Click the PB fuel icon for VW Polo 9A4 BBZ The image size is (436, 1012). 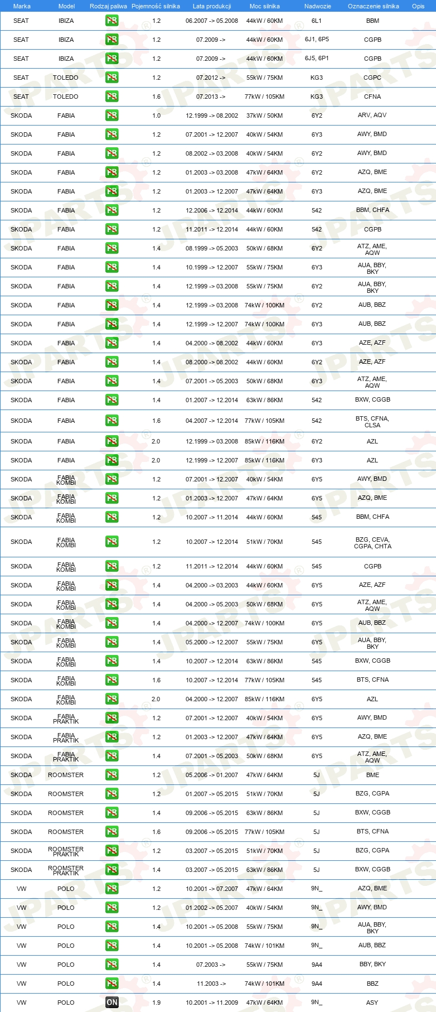(x=112, y=984)
